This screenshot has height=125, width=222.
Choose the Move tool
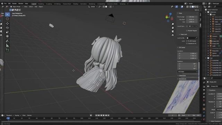tap(7, 24)
